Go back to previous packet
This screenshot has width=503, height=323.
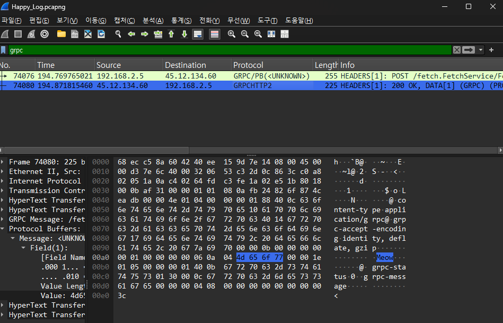pyautogui.click(x=131, y=34)
